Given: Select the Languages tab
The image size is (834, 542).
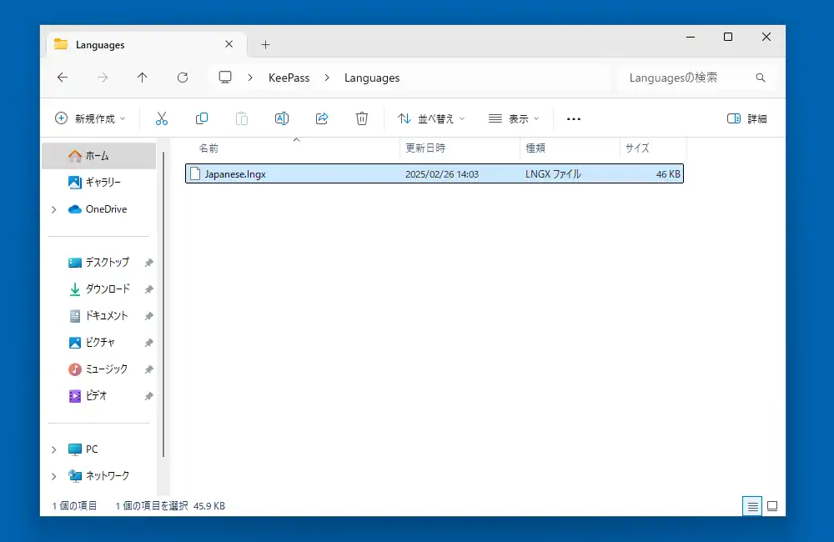Looking at the screenshot, I should coord(148,45).
